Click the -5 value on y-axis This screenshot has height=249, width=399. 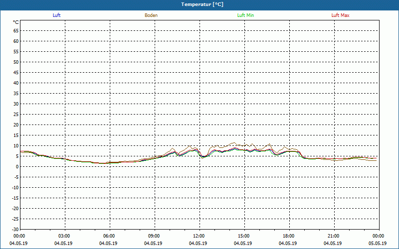point(16,177)
